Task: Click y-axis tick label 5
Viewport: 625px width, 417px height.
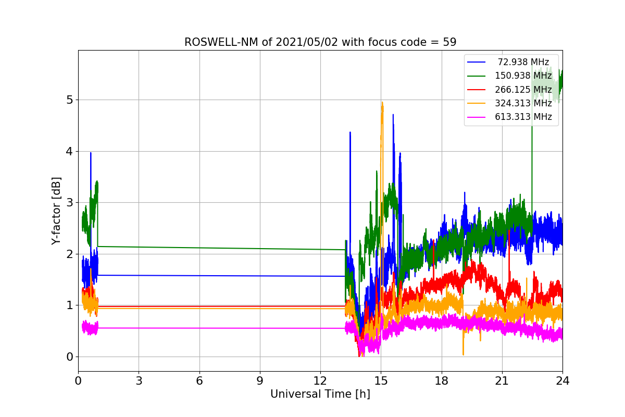Action: click(x=69, y=100)
